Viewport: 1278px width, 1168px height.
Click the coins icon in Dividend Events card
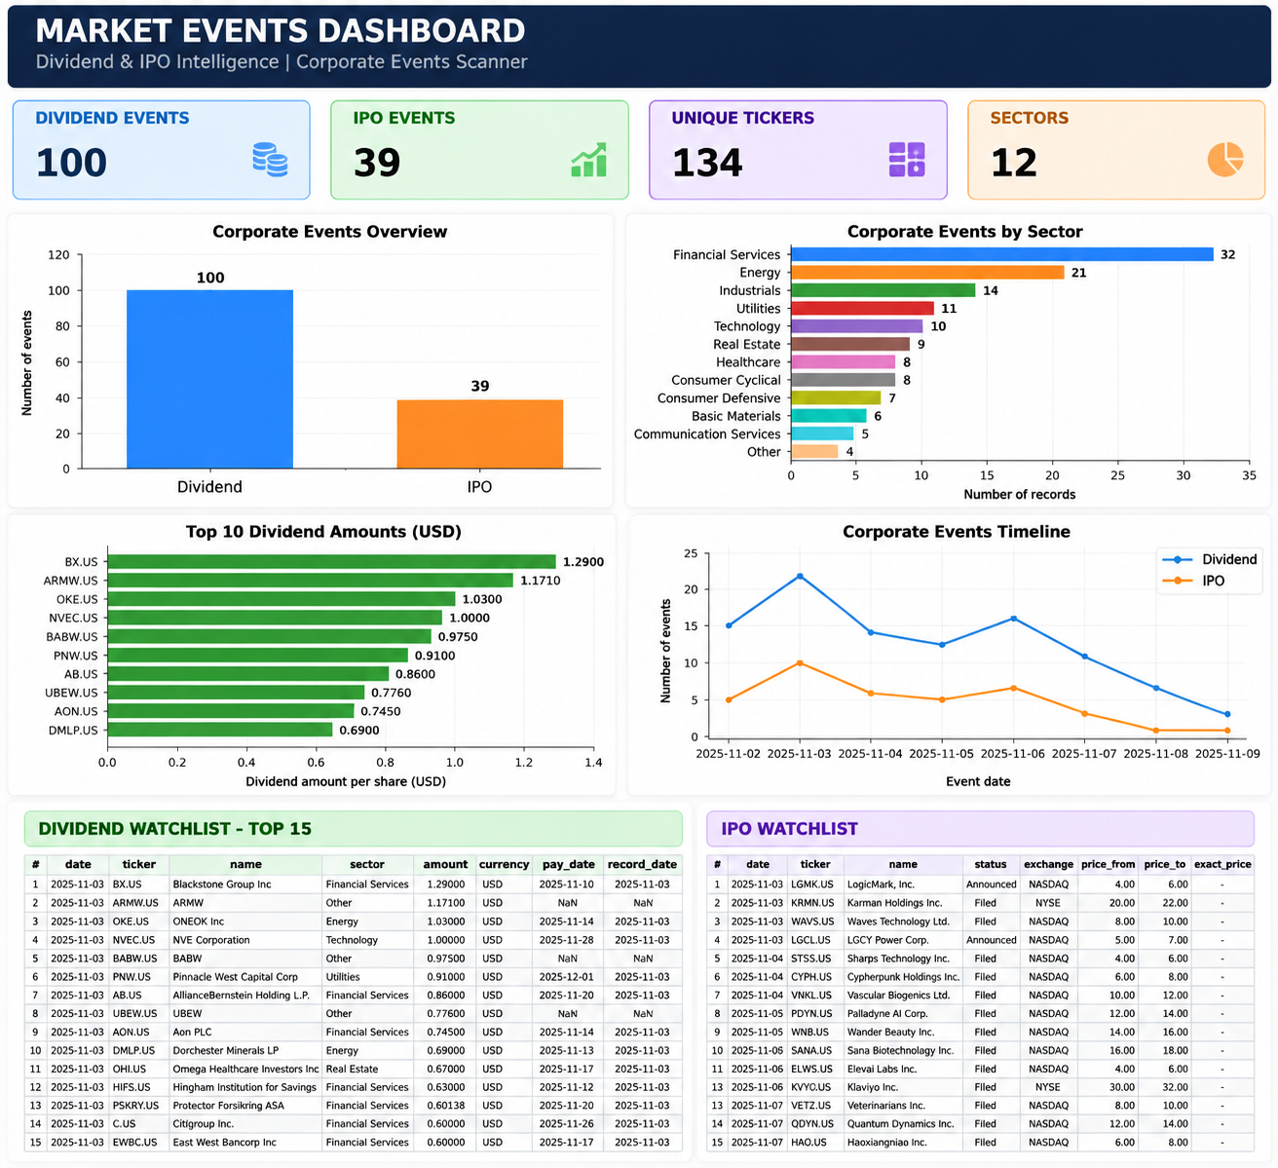coord(270,159)
